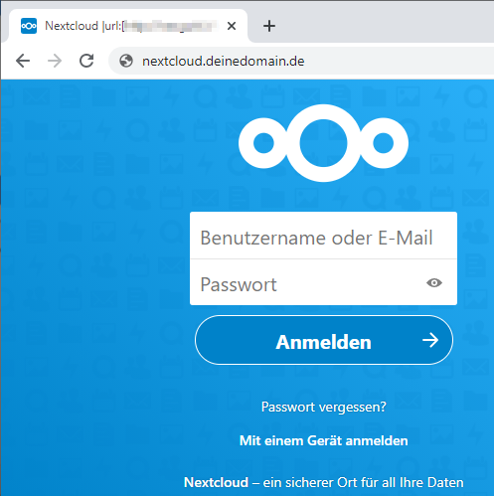Click the large Nextcloud logo
This screenshot has height=496, width=494.
323,143
